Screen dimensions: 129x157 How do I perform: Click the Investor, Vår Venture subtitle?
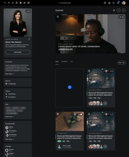point(12,39)
